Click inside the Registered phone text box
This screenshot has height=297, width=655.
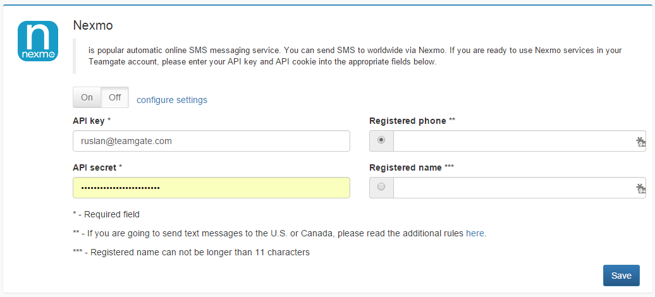click(519, 141)
